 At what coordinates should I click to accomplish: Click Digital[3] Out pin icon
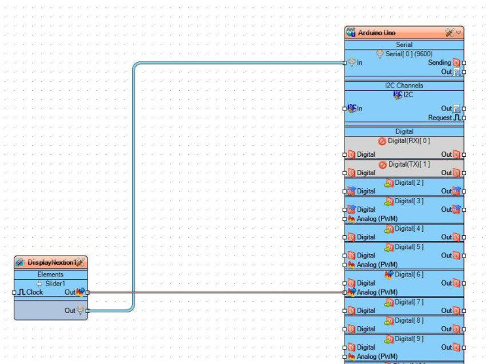pos(456,209)
